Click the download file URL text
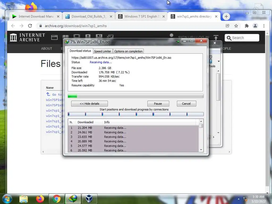This screenshot has height=204, width=272. click(121, 58)
